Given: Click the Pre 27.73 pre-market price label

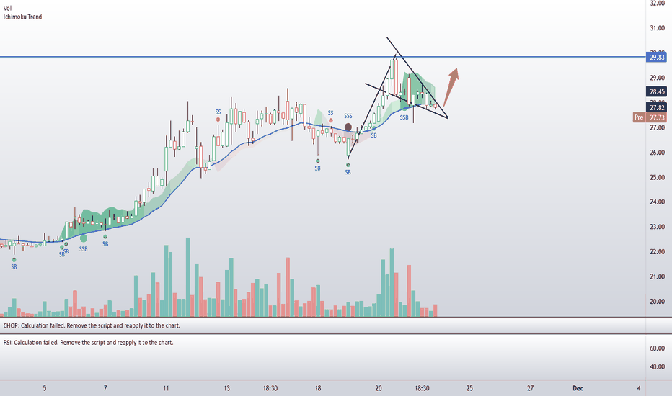Looking at the screenshot, I should 650,117.
